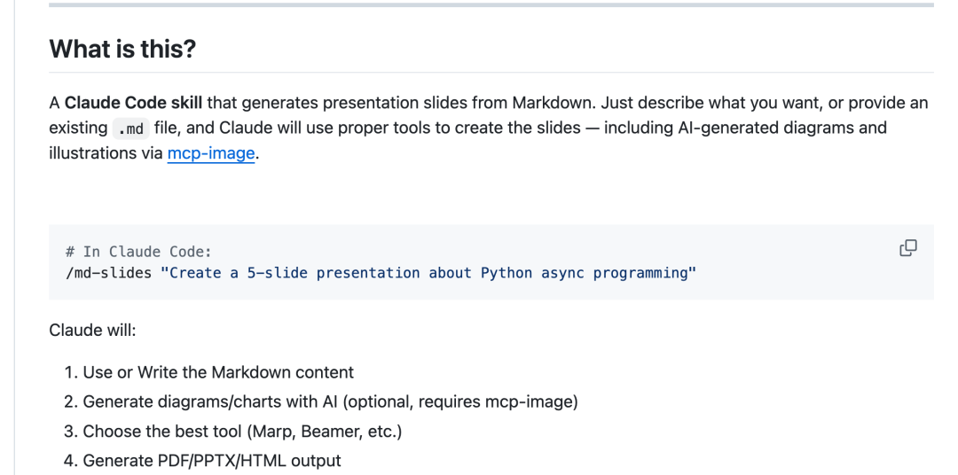
Task: Click the "What is this?" heading
Action: click(x=122, y=48)
